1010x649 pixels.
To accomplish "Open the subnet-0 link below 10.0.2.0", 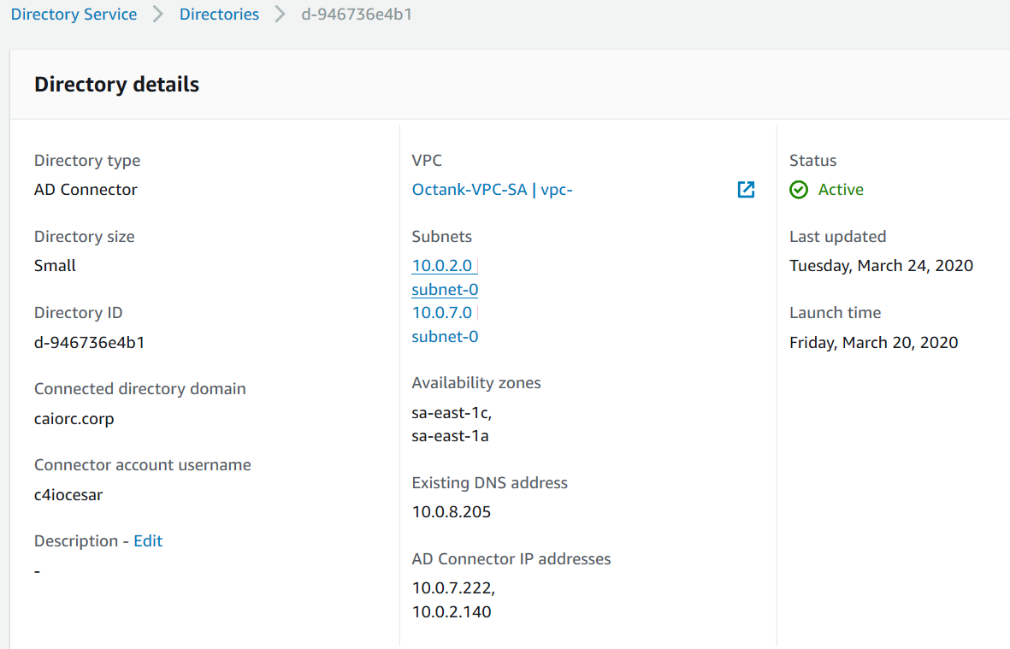I will pos(445,290).
